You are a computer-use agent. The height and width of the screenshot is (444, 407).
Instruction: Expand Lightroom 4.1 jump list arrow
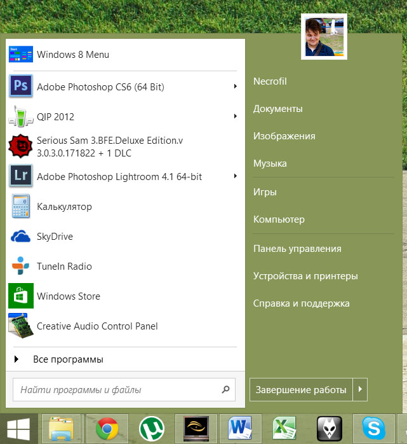(235, 176)
